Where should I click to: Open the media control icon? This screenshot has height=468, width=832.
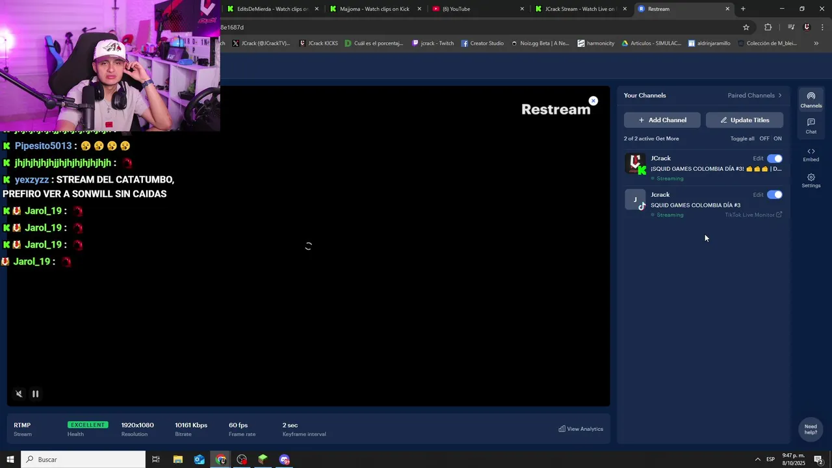tap(791, 27)
